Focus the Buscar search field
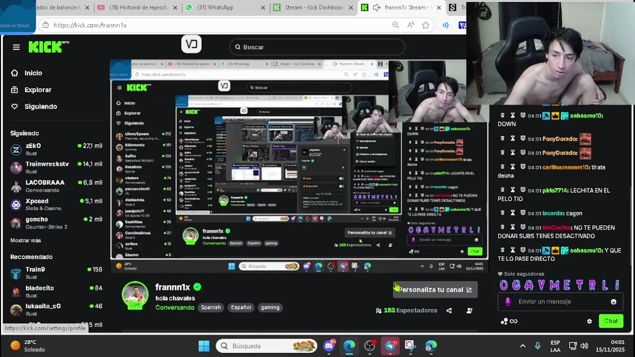The image size is (635, 357). coord(317,47)
